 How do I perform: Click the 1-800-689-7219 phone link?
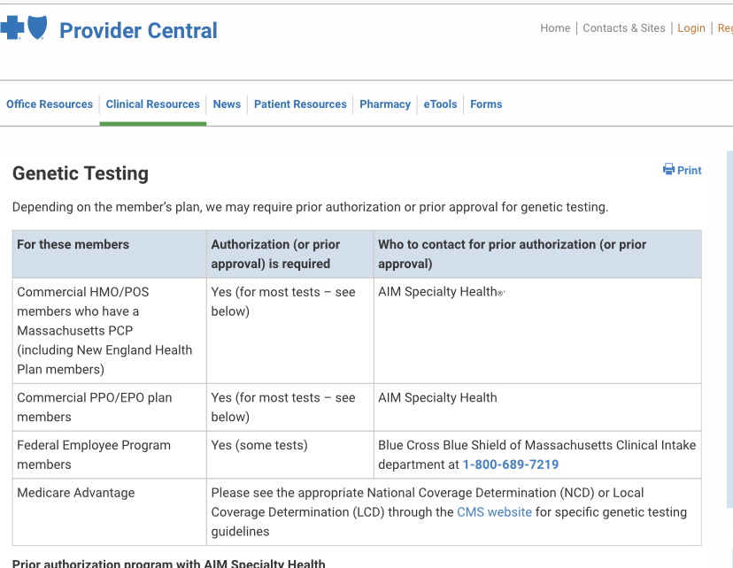(x=511, y=464)
